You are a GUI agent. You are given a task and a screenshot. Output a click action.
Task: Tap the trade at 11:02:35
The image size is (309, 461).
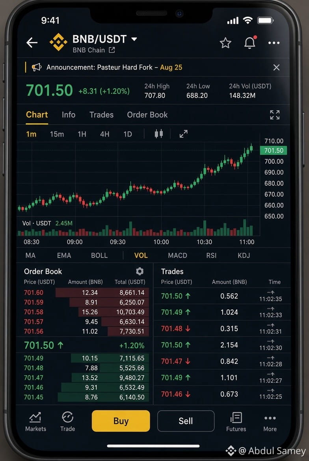coord(222,296)
